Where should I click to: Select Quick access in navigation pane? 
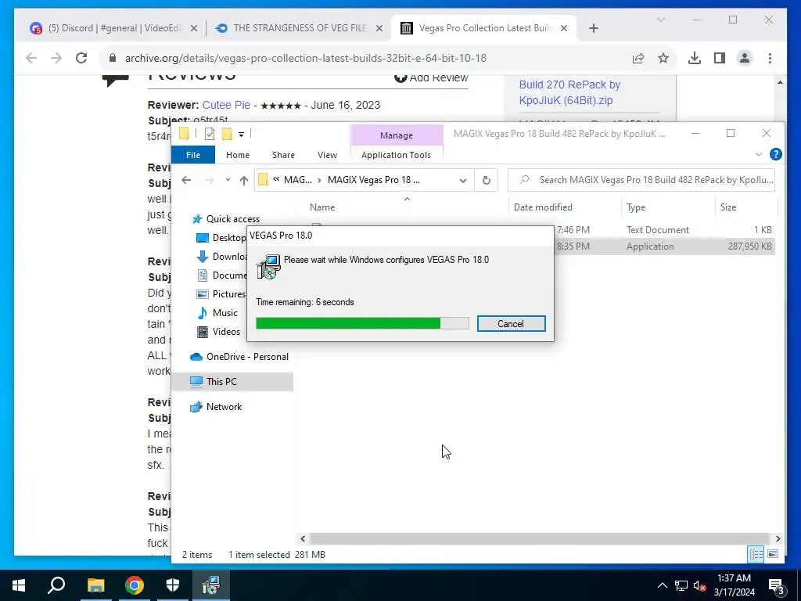click(x=233, y=219)
